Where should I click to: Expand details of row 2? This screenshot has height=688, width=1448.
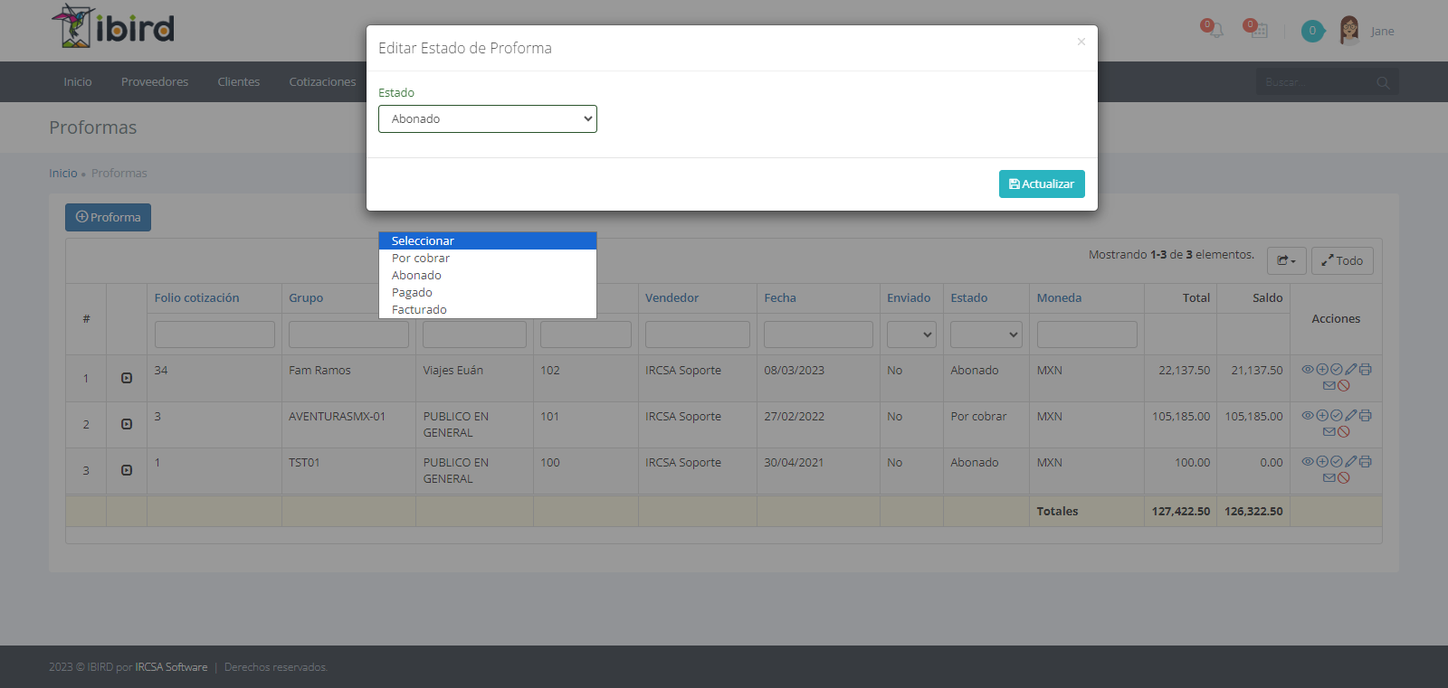tap(127, 424)
